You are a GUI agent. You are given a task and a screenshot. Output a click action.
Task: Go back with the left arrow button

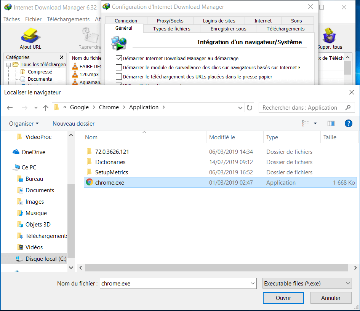10,107
